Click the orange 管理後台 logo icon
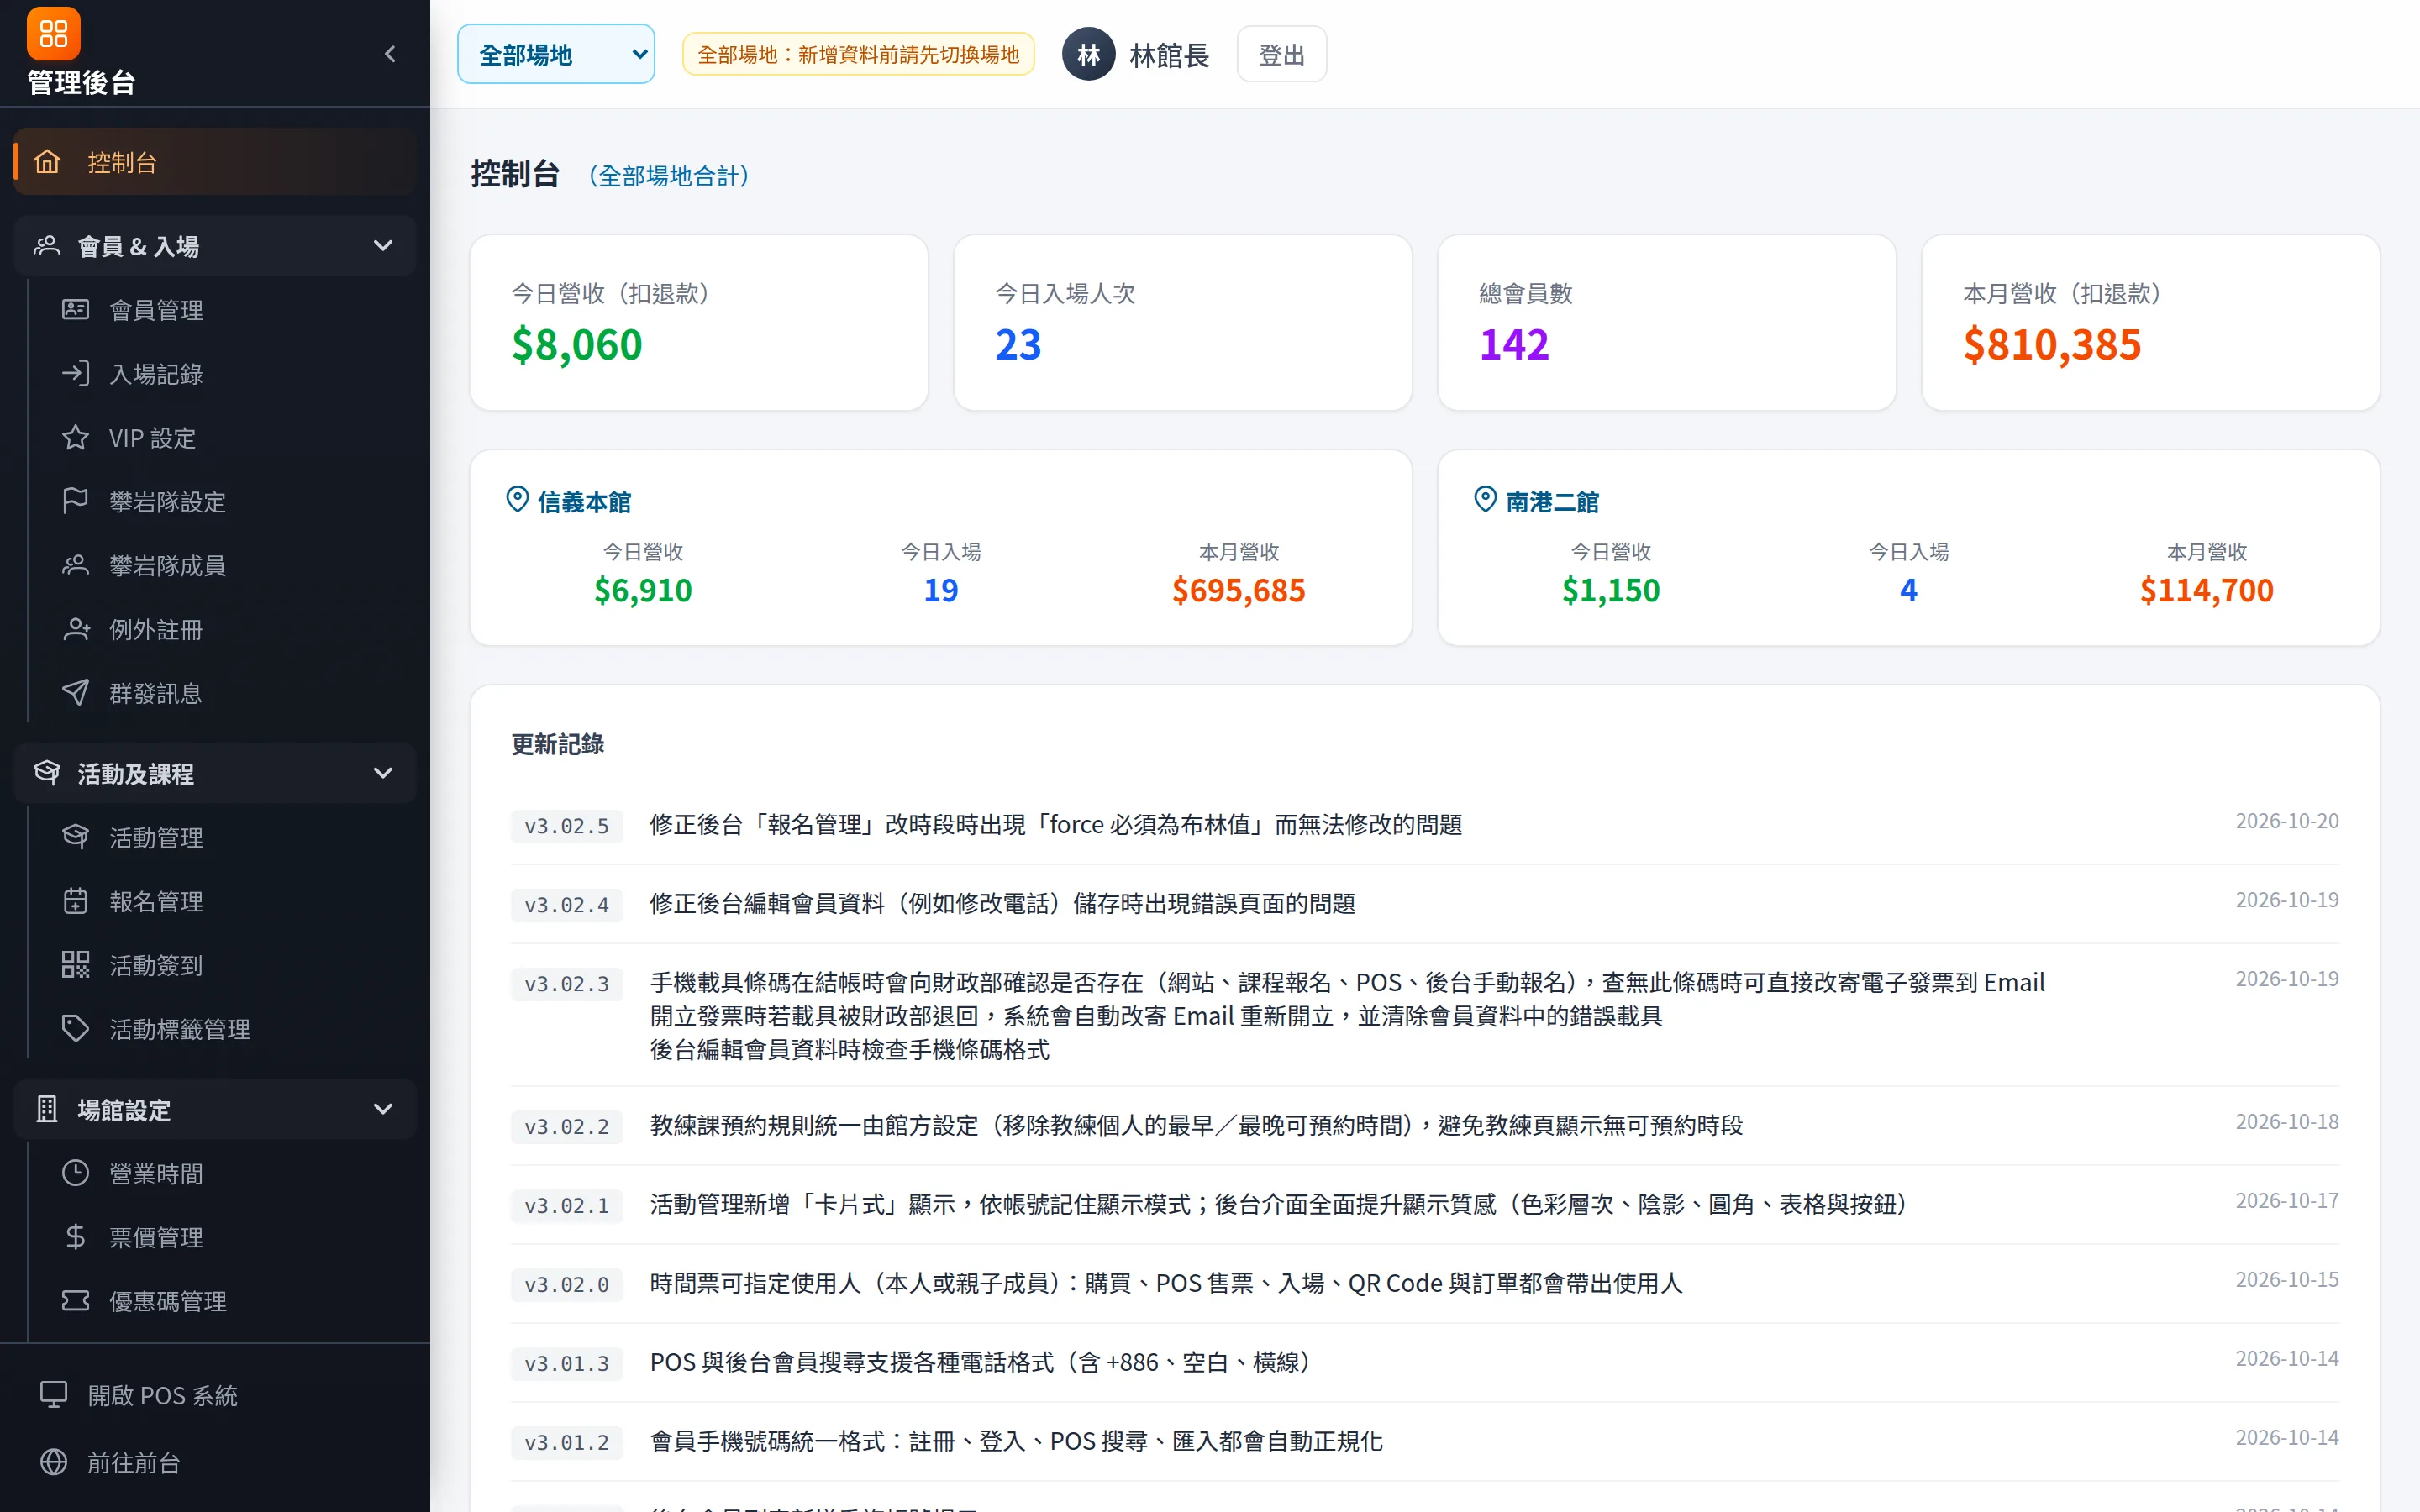2420x1512 pixels. pyautogui.click(x=53, y=34)
